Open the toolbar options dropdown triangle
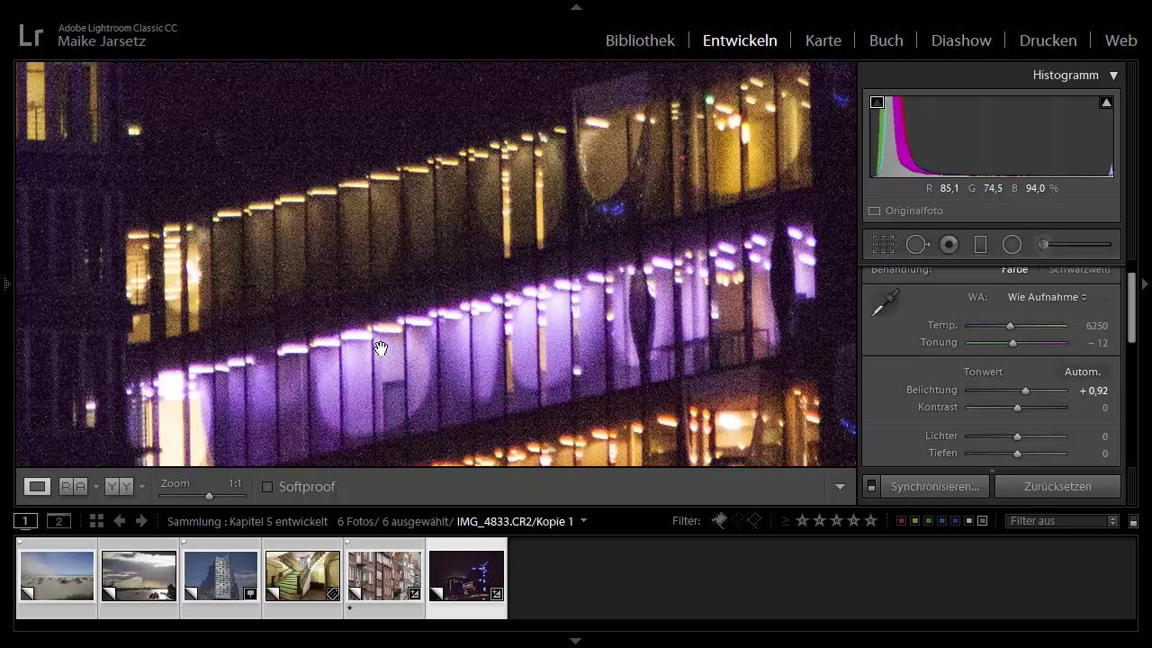 [x=840, y=487]
